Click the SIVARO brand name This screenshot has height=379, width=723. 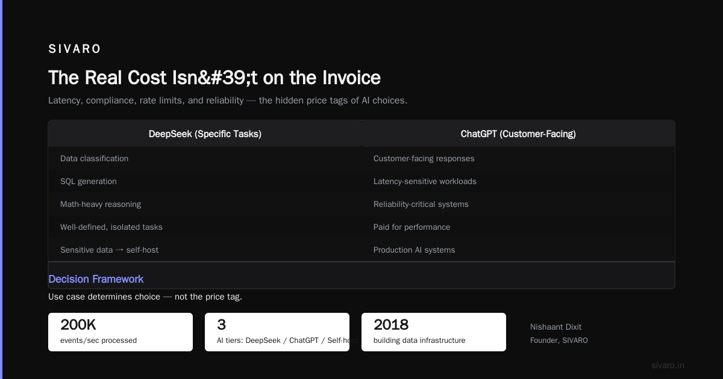(x=75, y=49)
